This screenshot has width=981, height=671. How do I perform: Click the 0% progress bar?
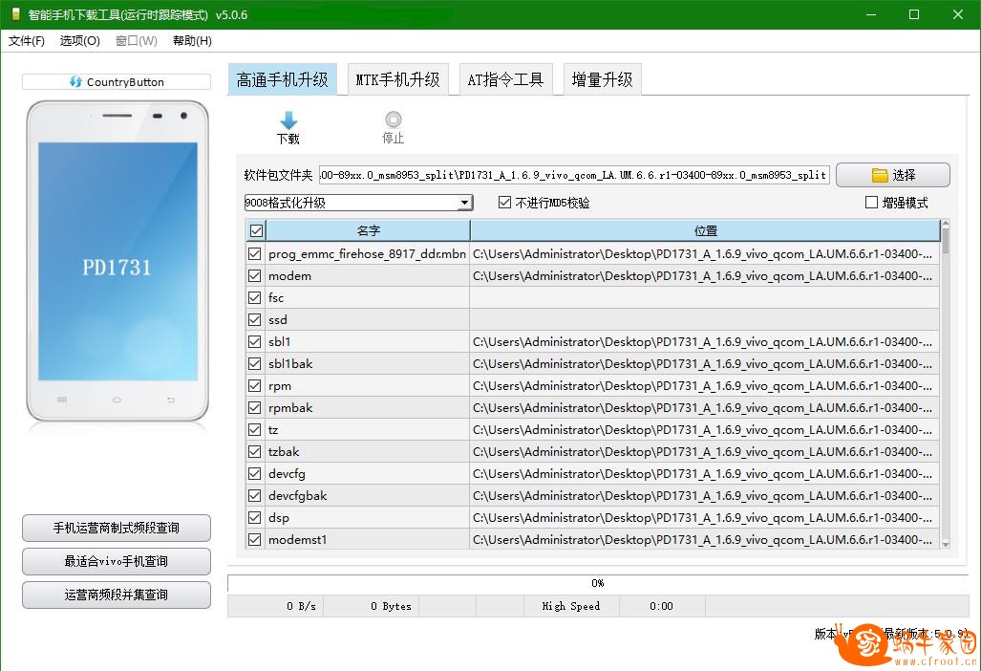598,583
